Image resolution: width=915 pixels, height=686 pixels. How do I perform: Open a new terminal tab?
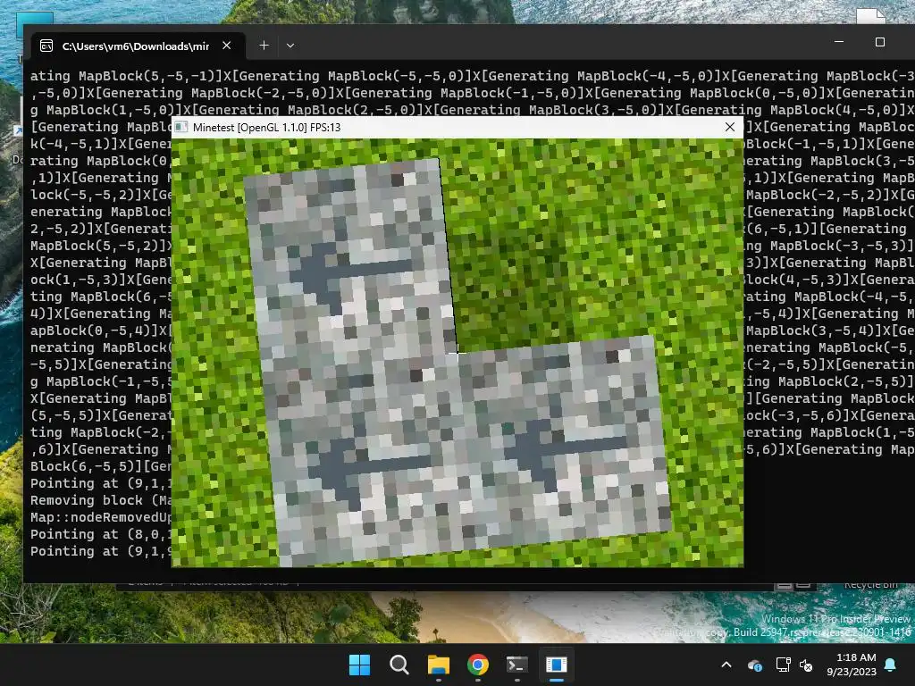264,46
